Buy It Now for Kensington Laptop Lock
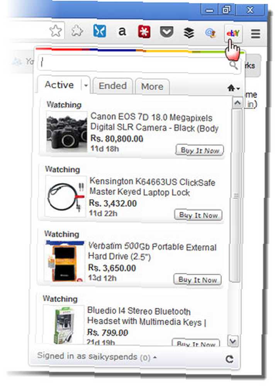 pos(198,215)
